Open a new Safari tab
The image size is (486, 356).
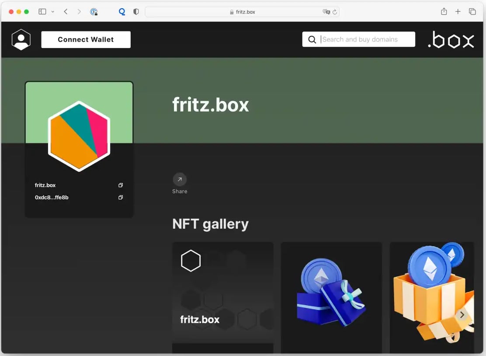tap(458, 12)
